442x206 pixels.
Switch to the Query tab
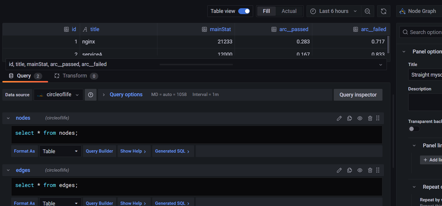click(25, 76)
